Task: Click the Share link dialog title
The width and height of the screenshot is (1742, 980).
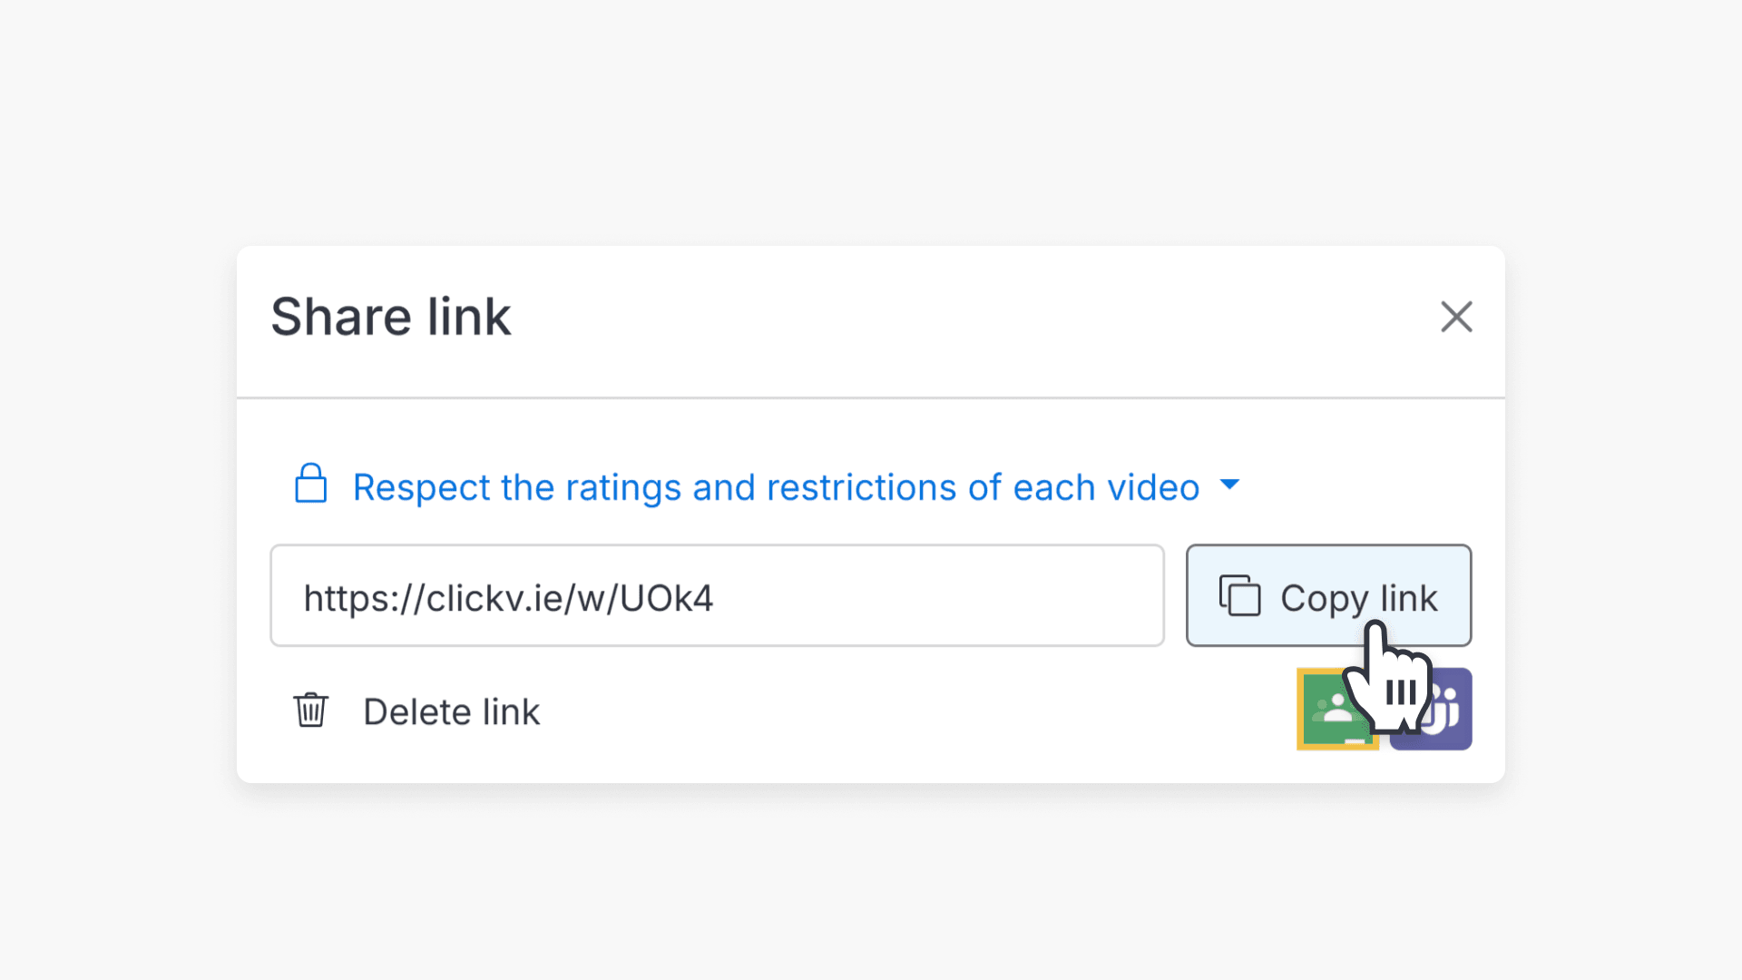Action: point(390,316)
